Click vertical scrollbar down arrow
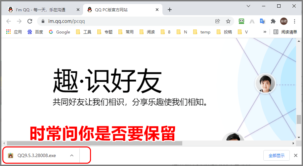Viewport: 303px width, 166px height. 299,138
